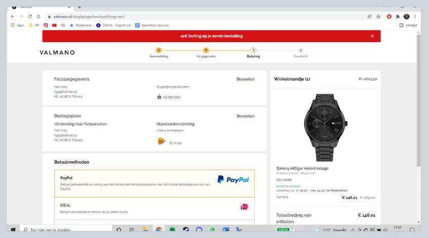The image size is (429, 238).
Task: Close the Checkout browser tab
Action: (x=69, y=8)
